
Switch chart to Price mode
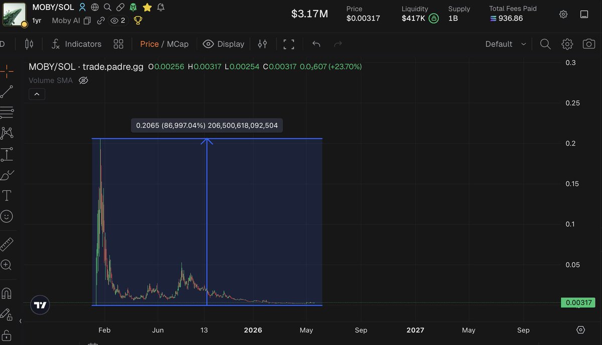(x=149, y=44)
